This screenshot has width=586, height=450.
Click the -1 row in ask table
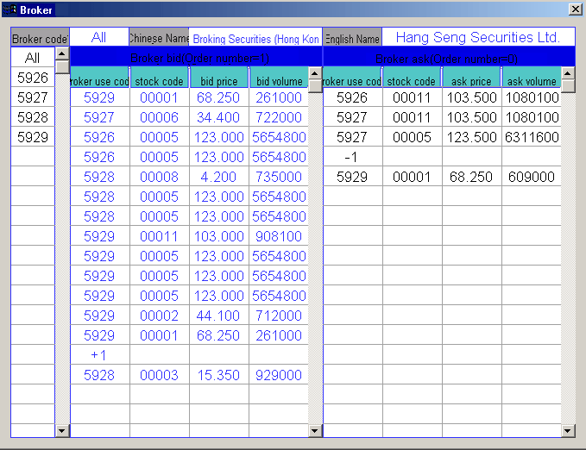tap(442, 157)
